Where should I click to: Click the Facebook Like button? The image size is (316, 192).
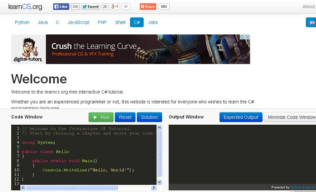tap(61, 7)
